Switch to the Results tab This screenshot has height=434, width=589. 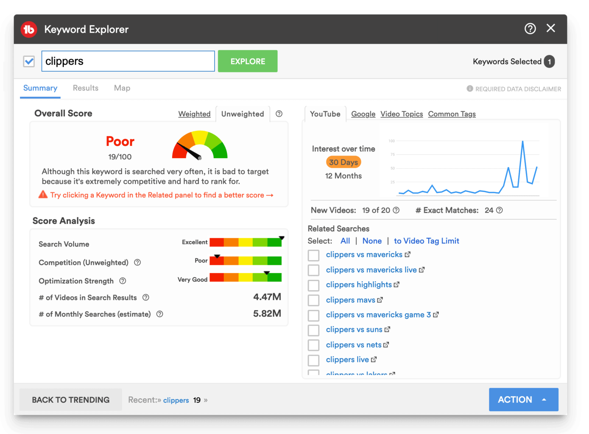86,88
